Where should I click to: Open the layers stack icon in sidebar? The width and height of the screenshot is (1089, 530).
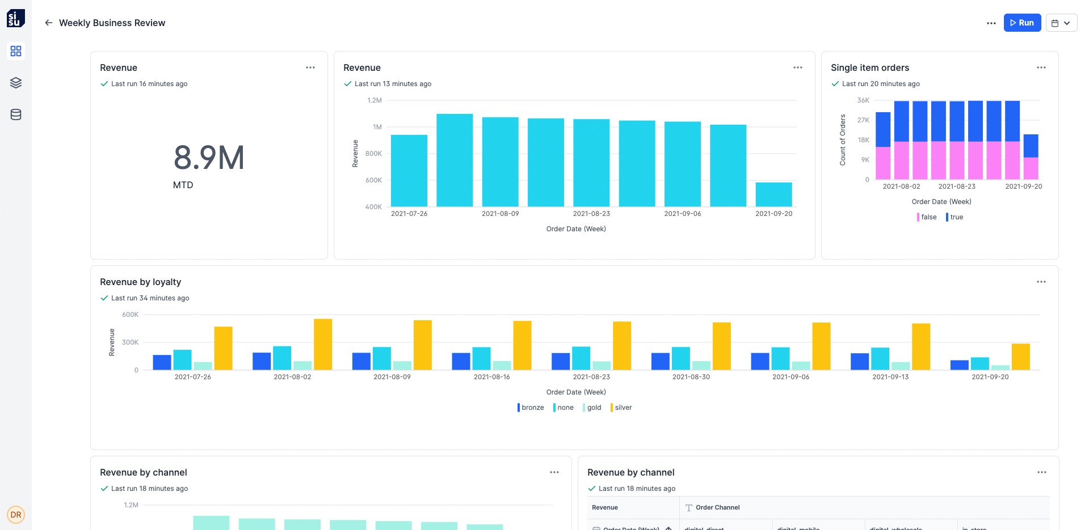click(x=16, y=83)
